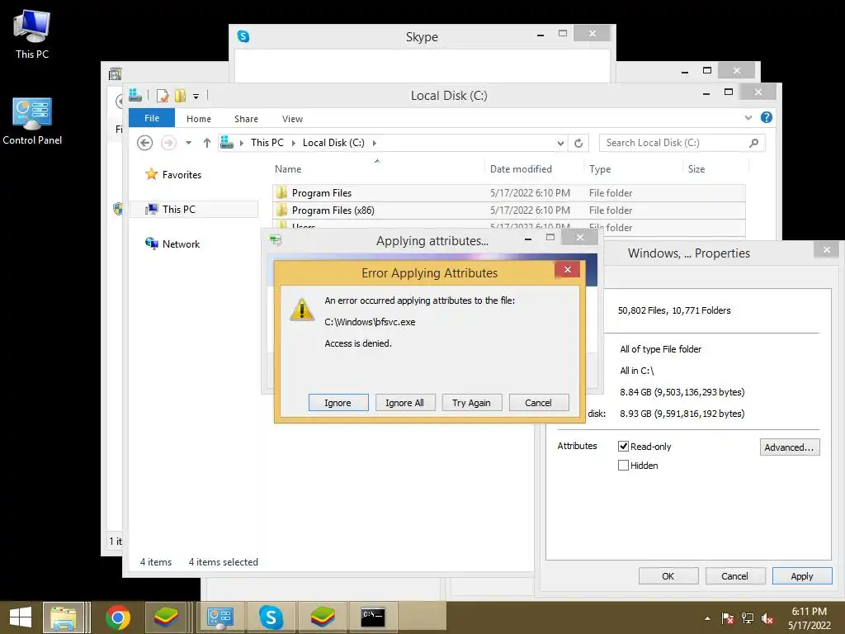Open taskbar clock showing 6:11 PM
Screen dimensions: 845x634
(x=810, y=618)
